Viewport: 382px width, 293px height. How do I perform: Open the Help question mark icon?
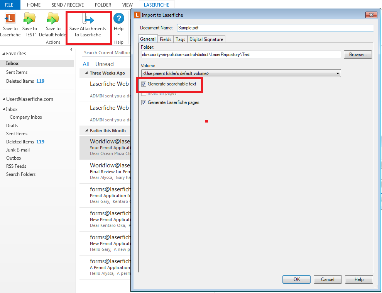[118, 18]
